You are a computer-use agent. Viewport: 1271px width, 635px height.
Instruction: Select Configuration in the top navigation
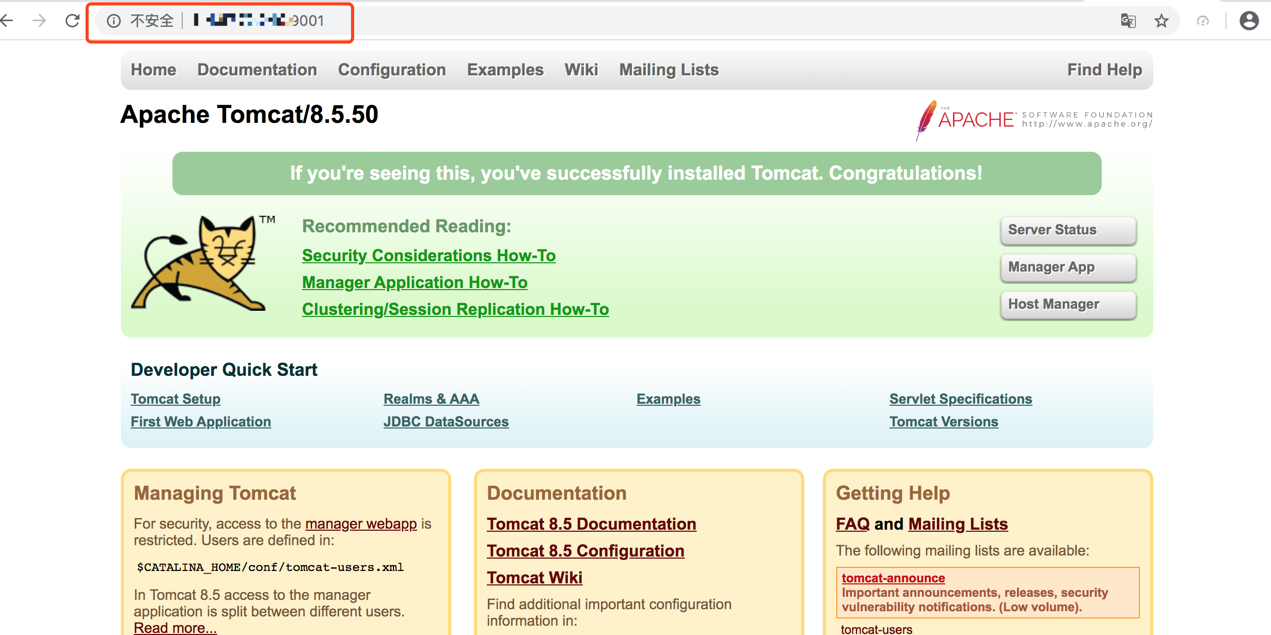click(x=392, y=70)
